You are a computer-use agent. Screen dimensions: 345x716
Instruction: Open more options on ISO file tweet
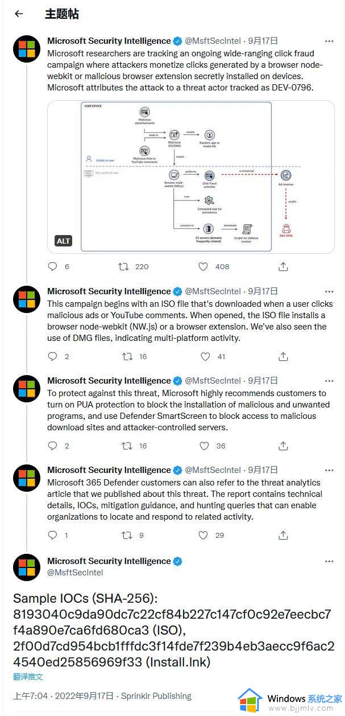tap(329, 291)
